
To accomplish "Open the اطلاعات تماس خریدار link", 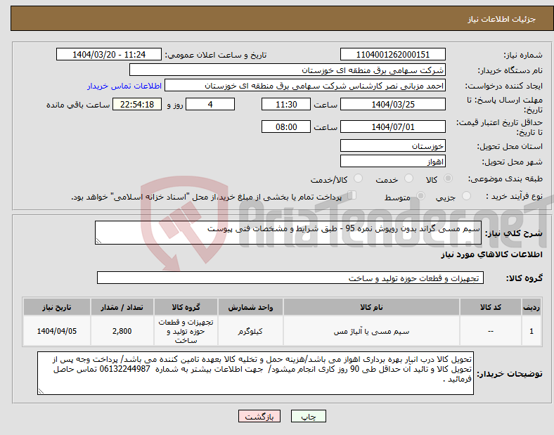I will tap(124, 86).
